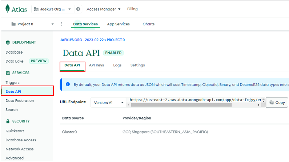Expand the Jaeku's Org dropdown
Screen dimensions: 289x162
[x=69, y=9]
